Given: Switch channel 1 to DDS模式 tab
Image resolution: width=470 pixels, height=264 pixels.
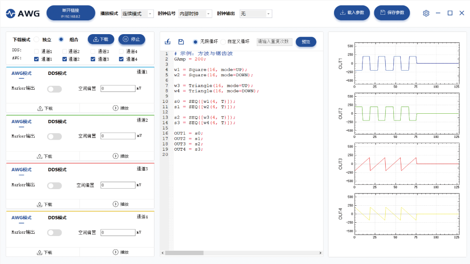Looking at the screenshot, I should pyautogui.click(x=57, y=73).
